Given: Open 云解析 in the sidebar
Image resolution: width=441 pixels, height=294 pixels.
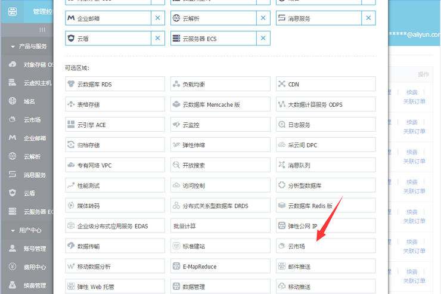Looking at the screenshot, I should point(27,156).
